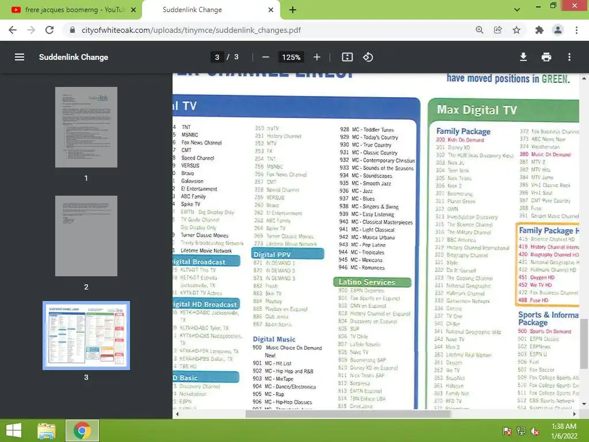View site information lock icon

(x=72, y=30)
